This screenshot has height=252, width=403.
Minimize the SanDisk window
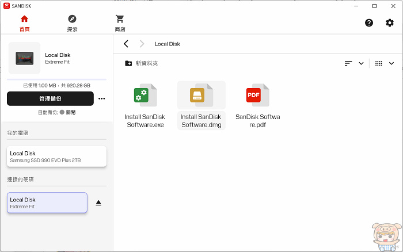pos(356,6)
